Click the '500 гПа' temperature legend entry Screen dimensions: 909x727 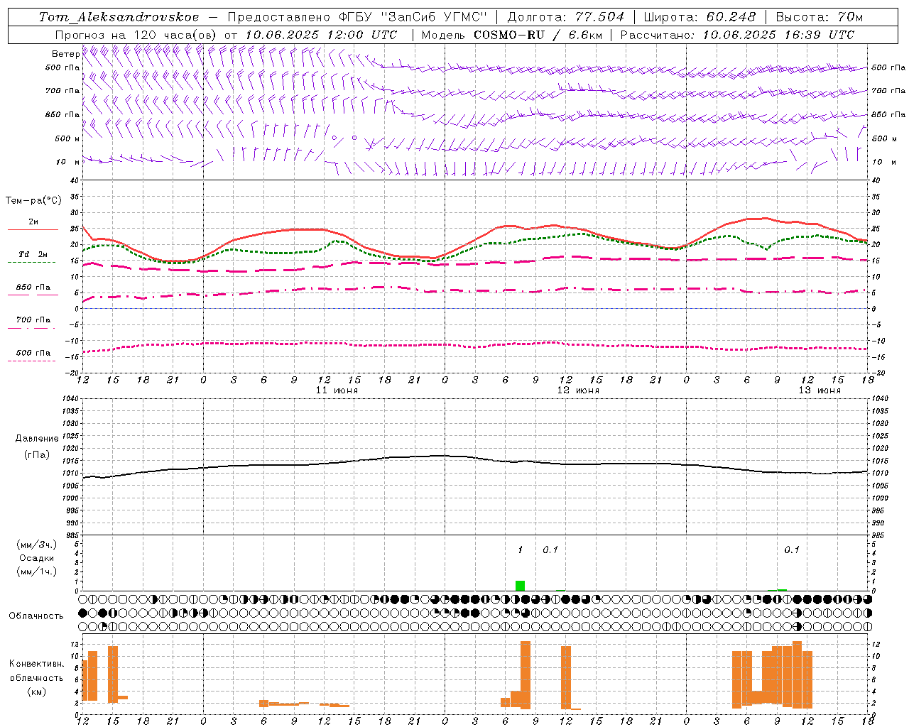click(33, 353)
